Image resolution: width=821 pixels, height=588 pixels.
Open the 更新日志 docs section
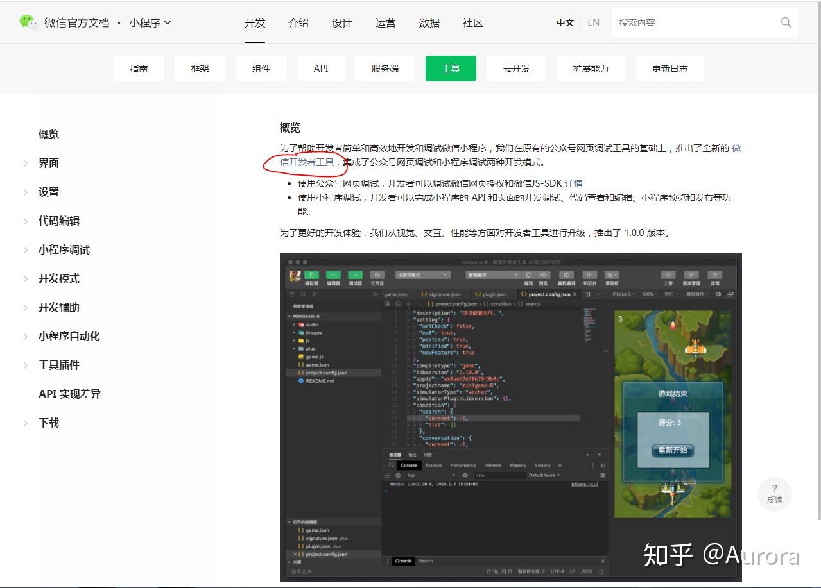click(x=670, y=69)
